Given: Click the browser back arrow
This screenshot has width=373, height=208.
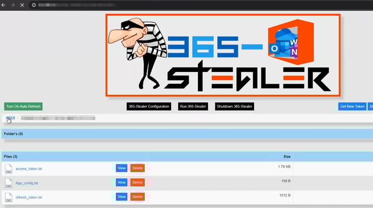Looking at the screenshot, I should [x=4, y=5].
